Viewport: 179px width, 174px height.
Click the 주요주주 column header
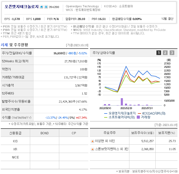click(110, 133)
